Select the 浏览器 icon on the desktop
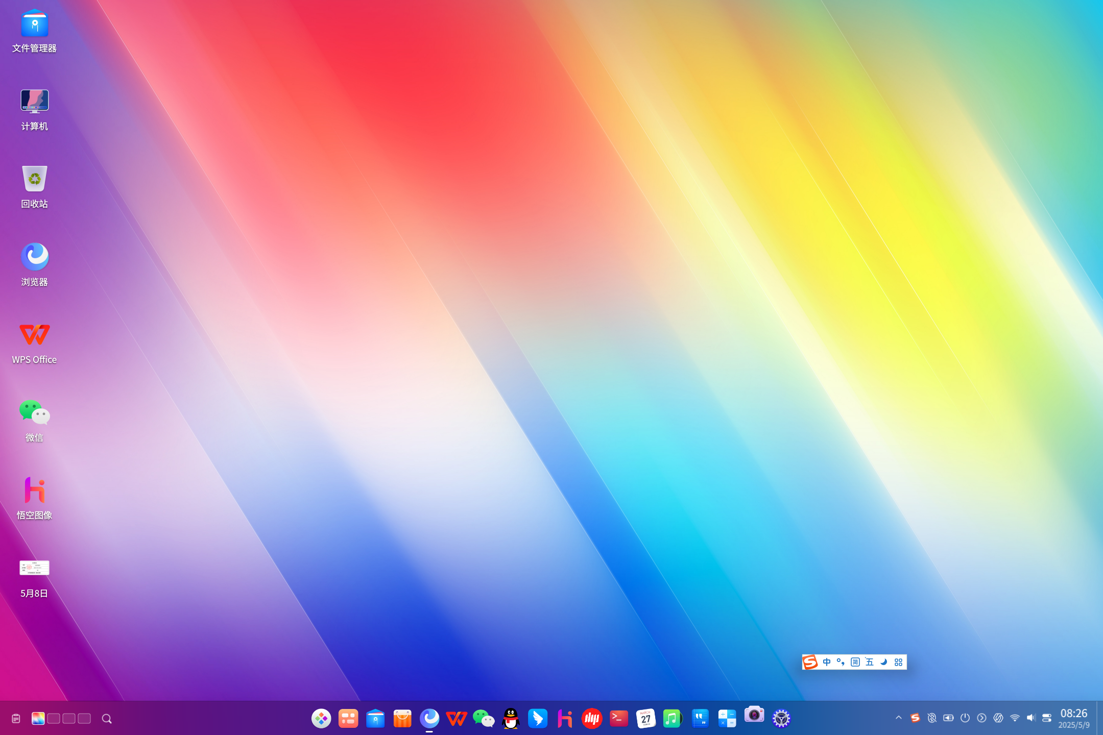The height and width of the screenshot is (735, 1103). (x=34, y=264)
